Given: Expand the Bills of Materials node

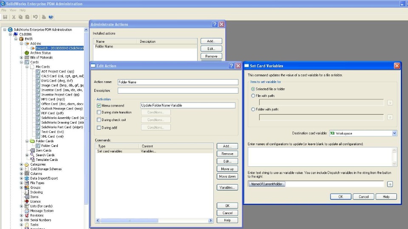Looking at the screenshot, I should tap(21, 58).
